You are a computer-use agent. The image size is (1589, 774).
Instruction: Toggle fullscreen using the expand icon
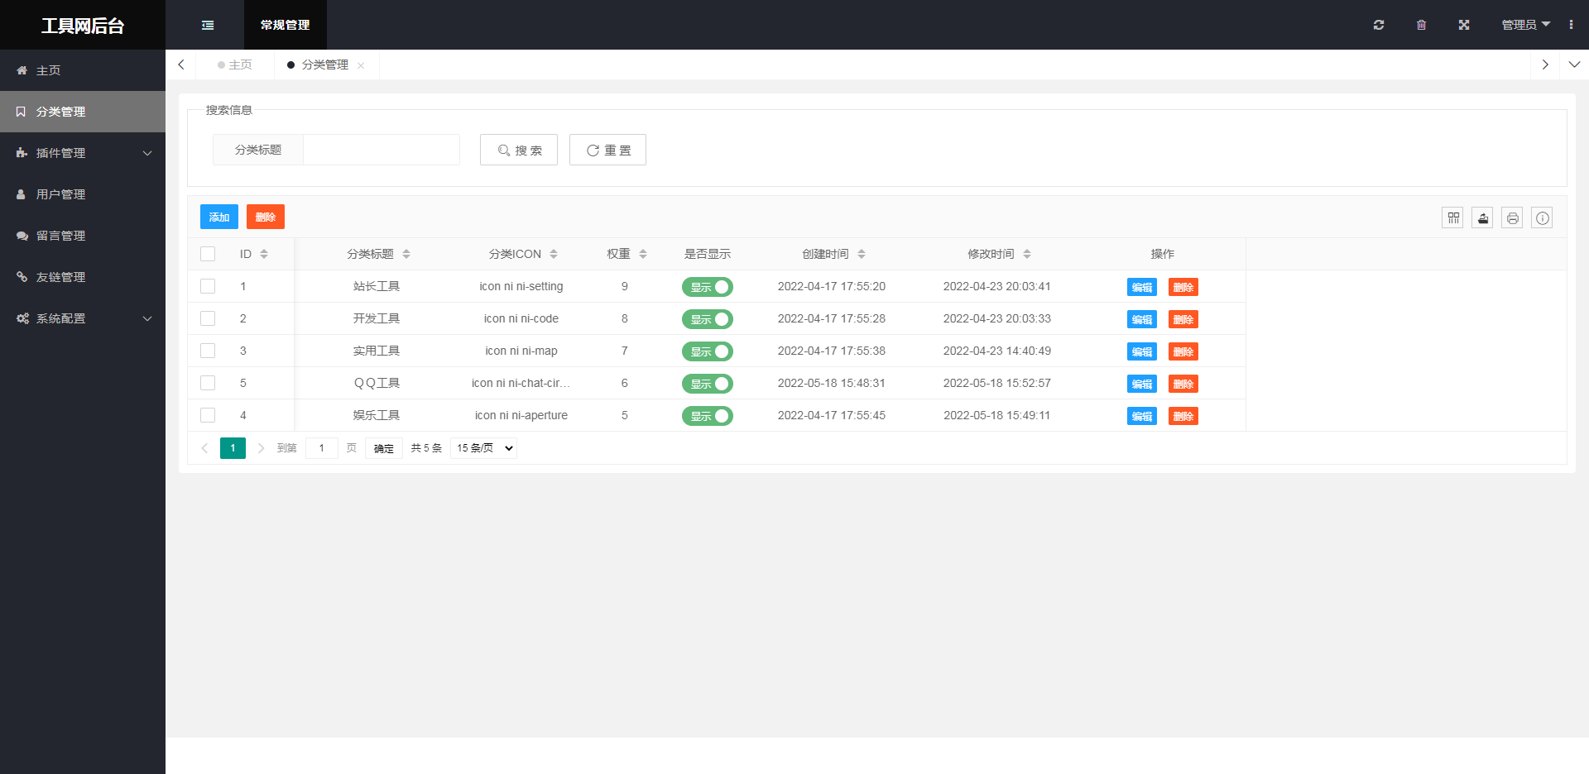pos(1463,25)
